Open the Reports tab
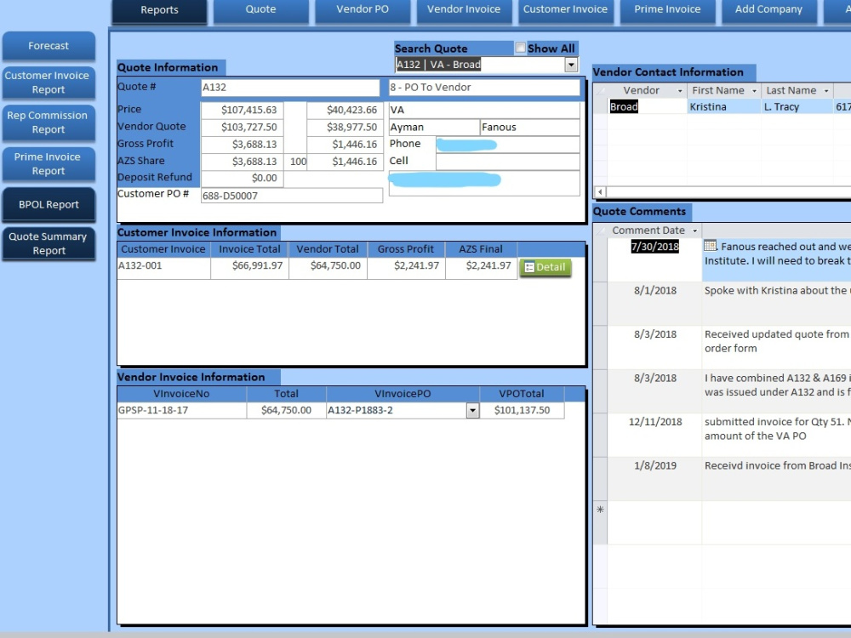The width and height of the screenshot is (851, 638). coord(159,10)
